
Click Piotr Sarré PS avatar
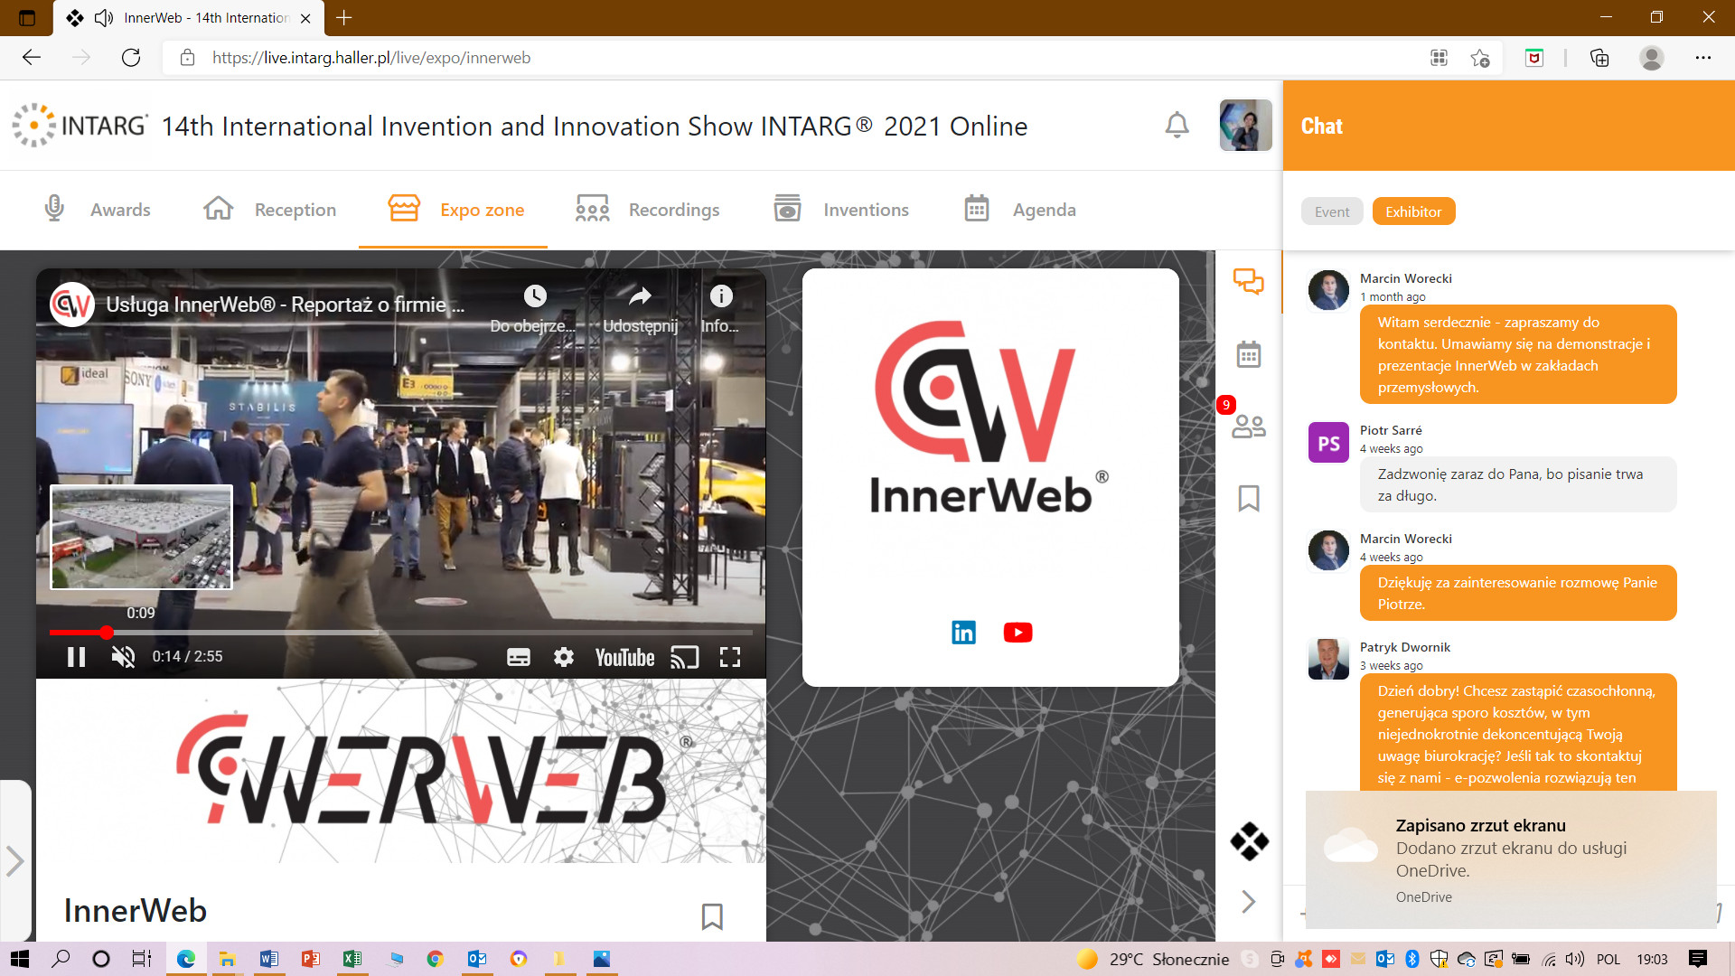click(x=1328, y=443)
